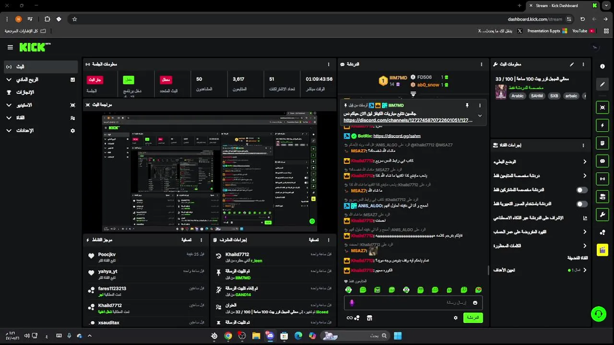Toggle the lightning activity feed icon in right rail
The width and height of the screenshot is (614, 345).
point(602,126)
